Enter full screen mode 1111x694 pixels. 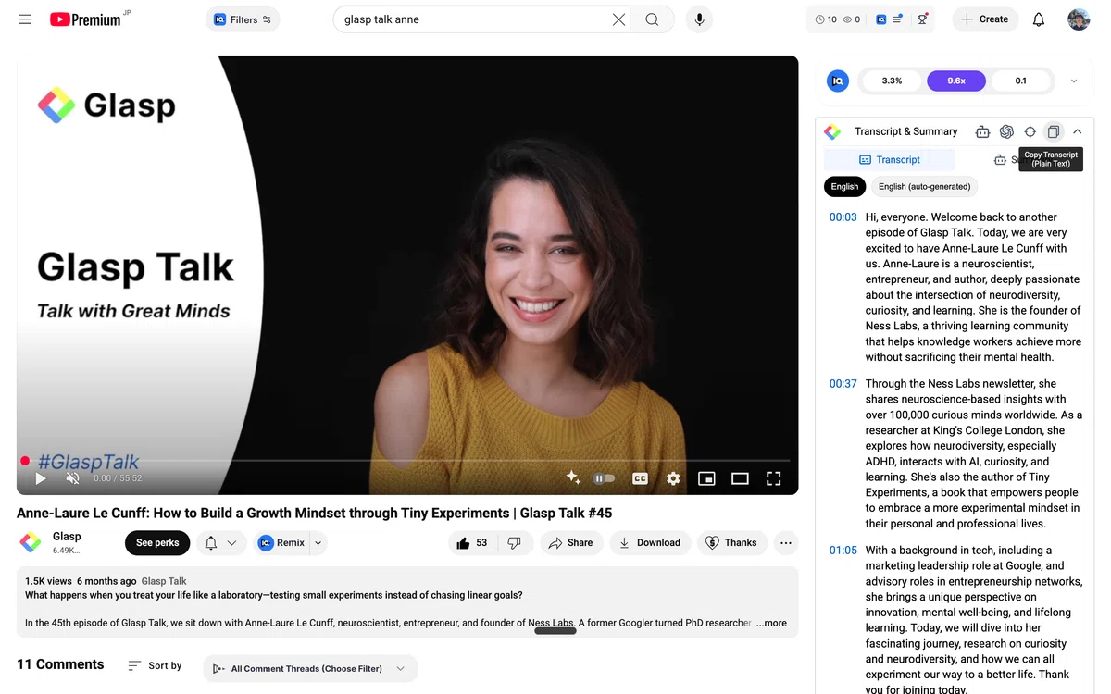point(774,478)
